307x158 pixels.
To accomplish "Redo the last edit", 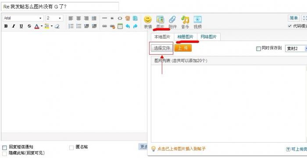I will [135, 26].
